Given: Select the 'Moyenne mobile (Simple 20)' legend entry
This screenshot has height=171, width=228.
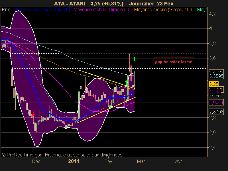Looking at the screenshot, I should point(42,10).
